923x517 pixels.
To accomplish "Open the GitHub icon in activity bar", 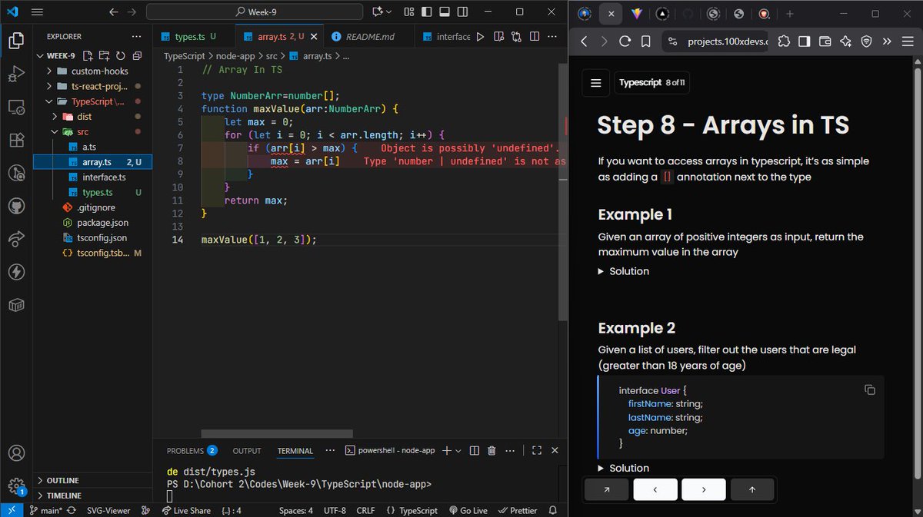I will 16,206.
